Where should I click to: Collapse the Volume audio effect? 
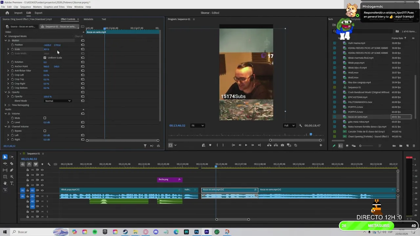point(6,113)
